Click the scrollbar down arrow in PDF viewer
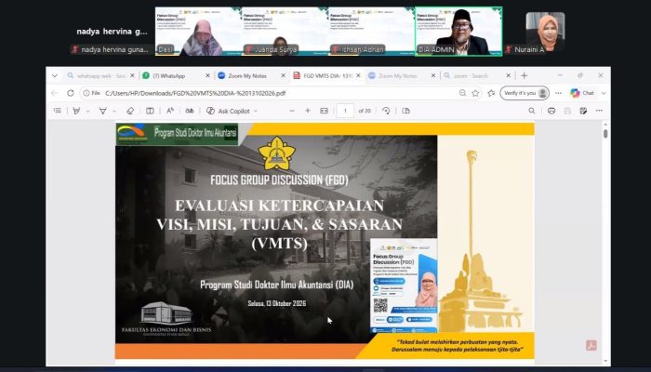Image resolution: width=651 pixels, height=372 pixels. (605, 362)
